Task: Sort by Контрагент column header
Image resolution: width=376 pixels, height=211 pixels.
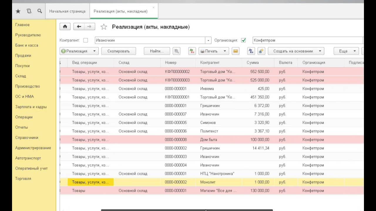Action: [x=219, y=62]
